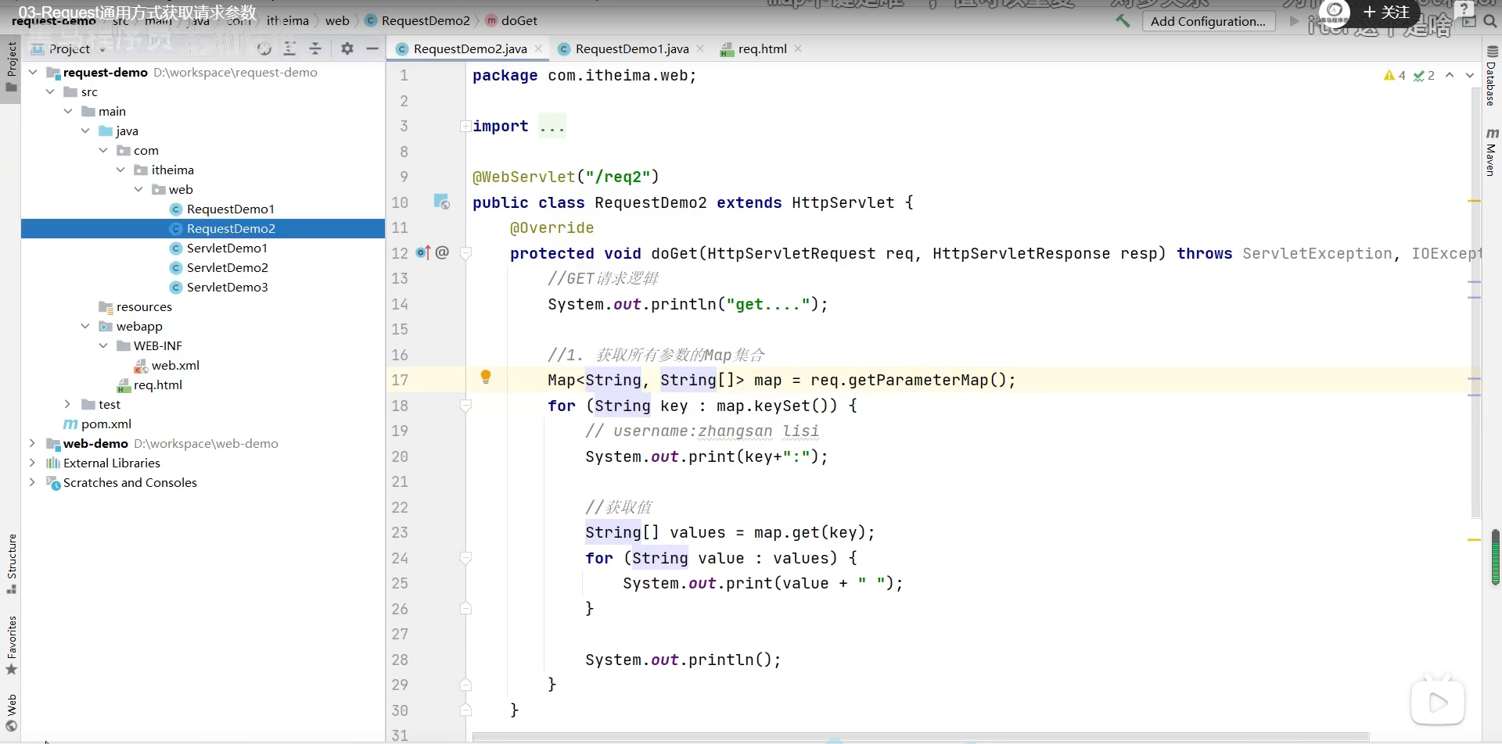Image resolution: width=1502 pixels, height=744 pixels.
Task: Select ServletDemo2 in the project tree
Action: pos(227,267)
